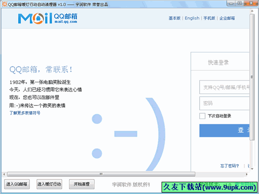Click the 宇润软件 版权所有 text

pyautogui.click(x=131, y=184)
